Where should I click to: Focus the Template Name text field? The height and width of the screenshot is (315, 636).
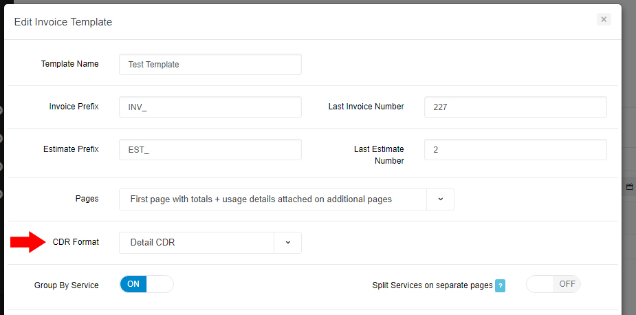point(210,64)
